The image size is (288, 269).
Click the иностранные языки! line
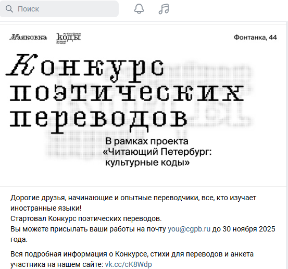(46, 209)
